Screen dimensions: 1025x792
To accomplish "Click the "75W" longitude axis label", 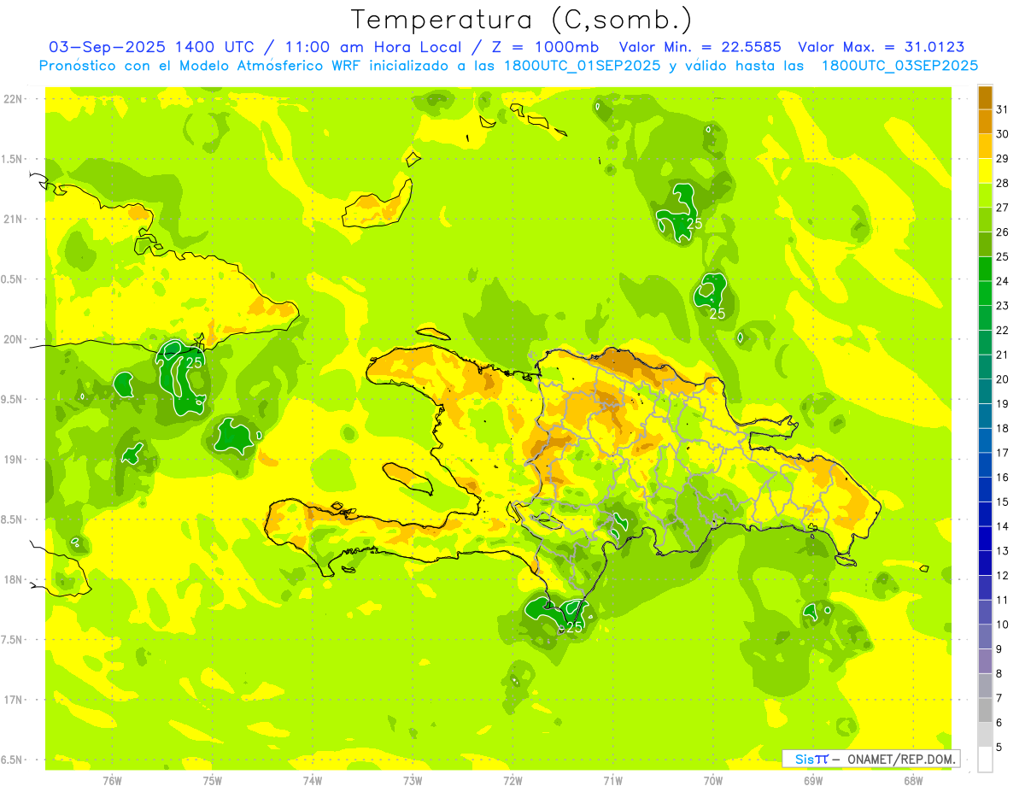I will [213, 780].
